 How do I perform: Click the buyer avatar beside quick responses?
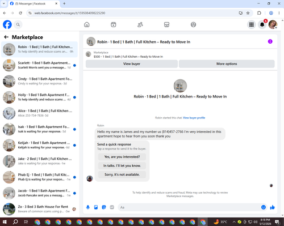(90, 178)
